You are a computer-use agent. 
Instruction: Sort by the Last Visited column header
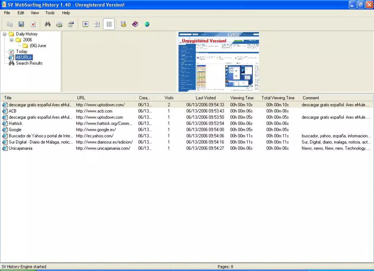coord(205,98)
